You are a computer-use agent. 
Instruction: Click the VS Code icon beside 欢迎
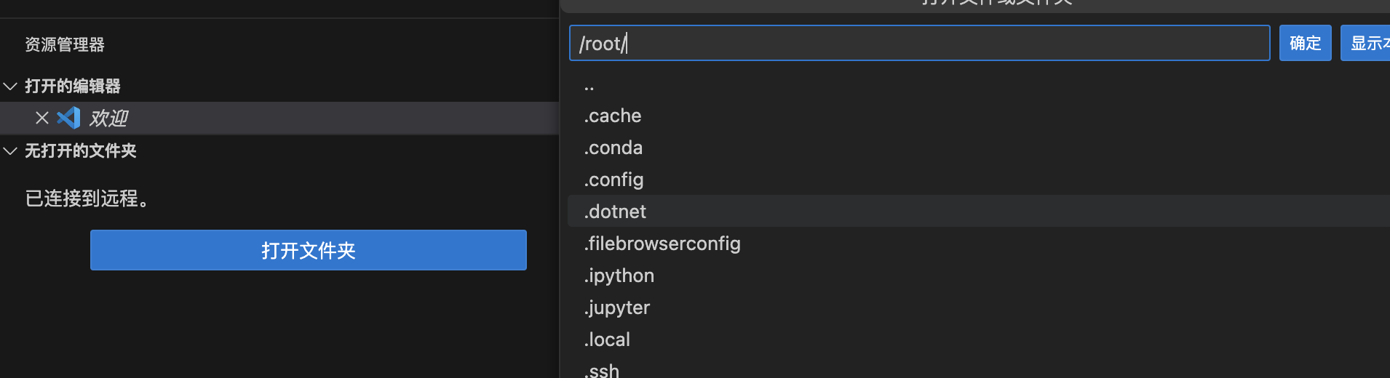(69, 118)
